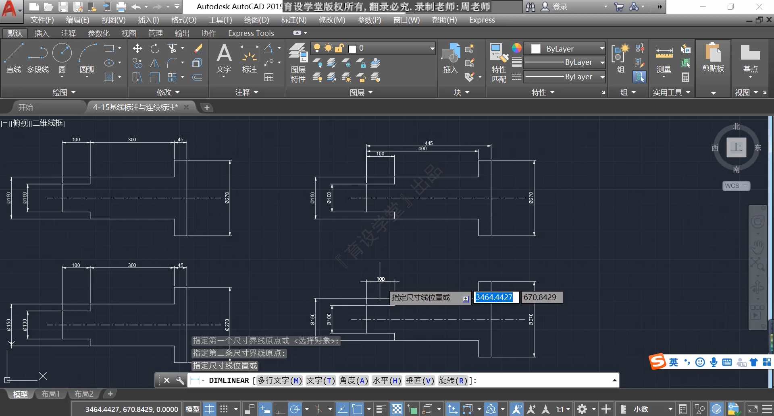
Task: Click the ByLayer object color swatch
Action: 536,49
